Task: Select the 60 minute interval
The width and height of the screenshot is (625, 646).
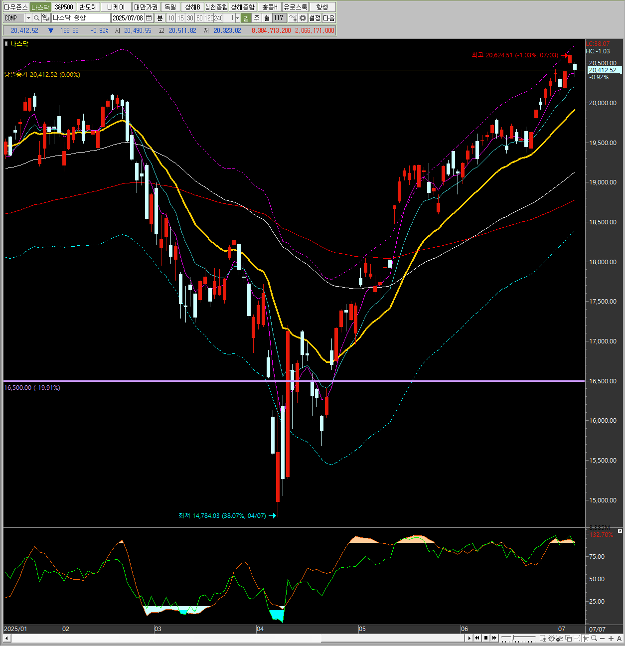Action: (199, 18)
